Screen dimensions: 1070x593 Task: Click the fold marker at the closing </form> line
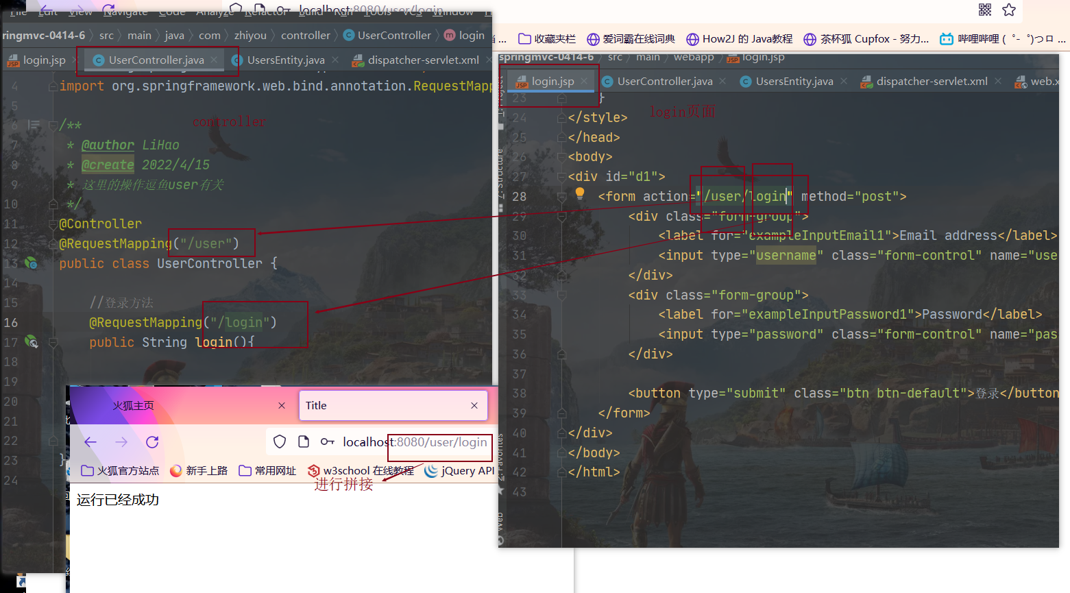(562, 413)
